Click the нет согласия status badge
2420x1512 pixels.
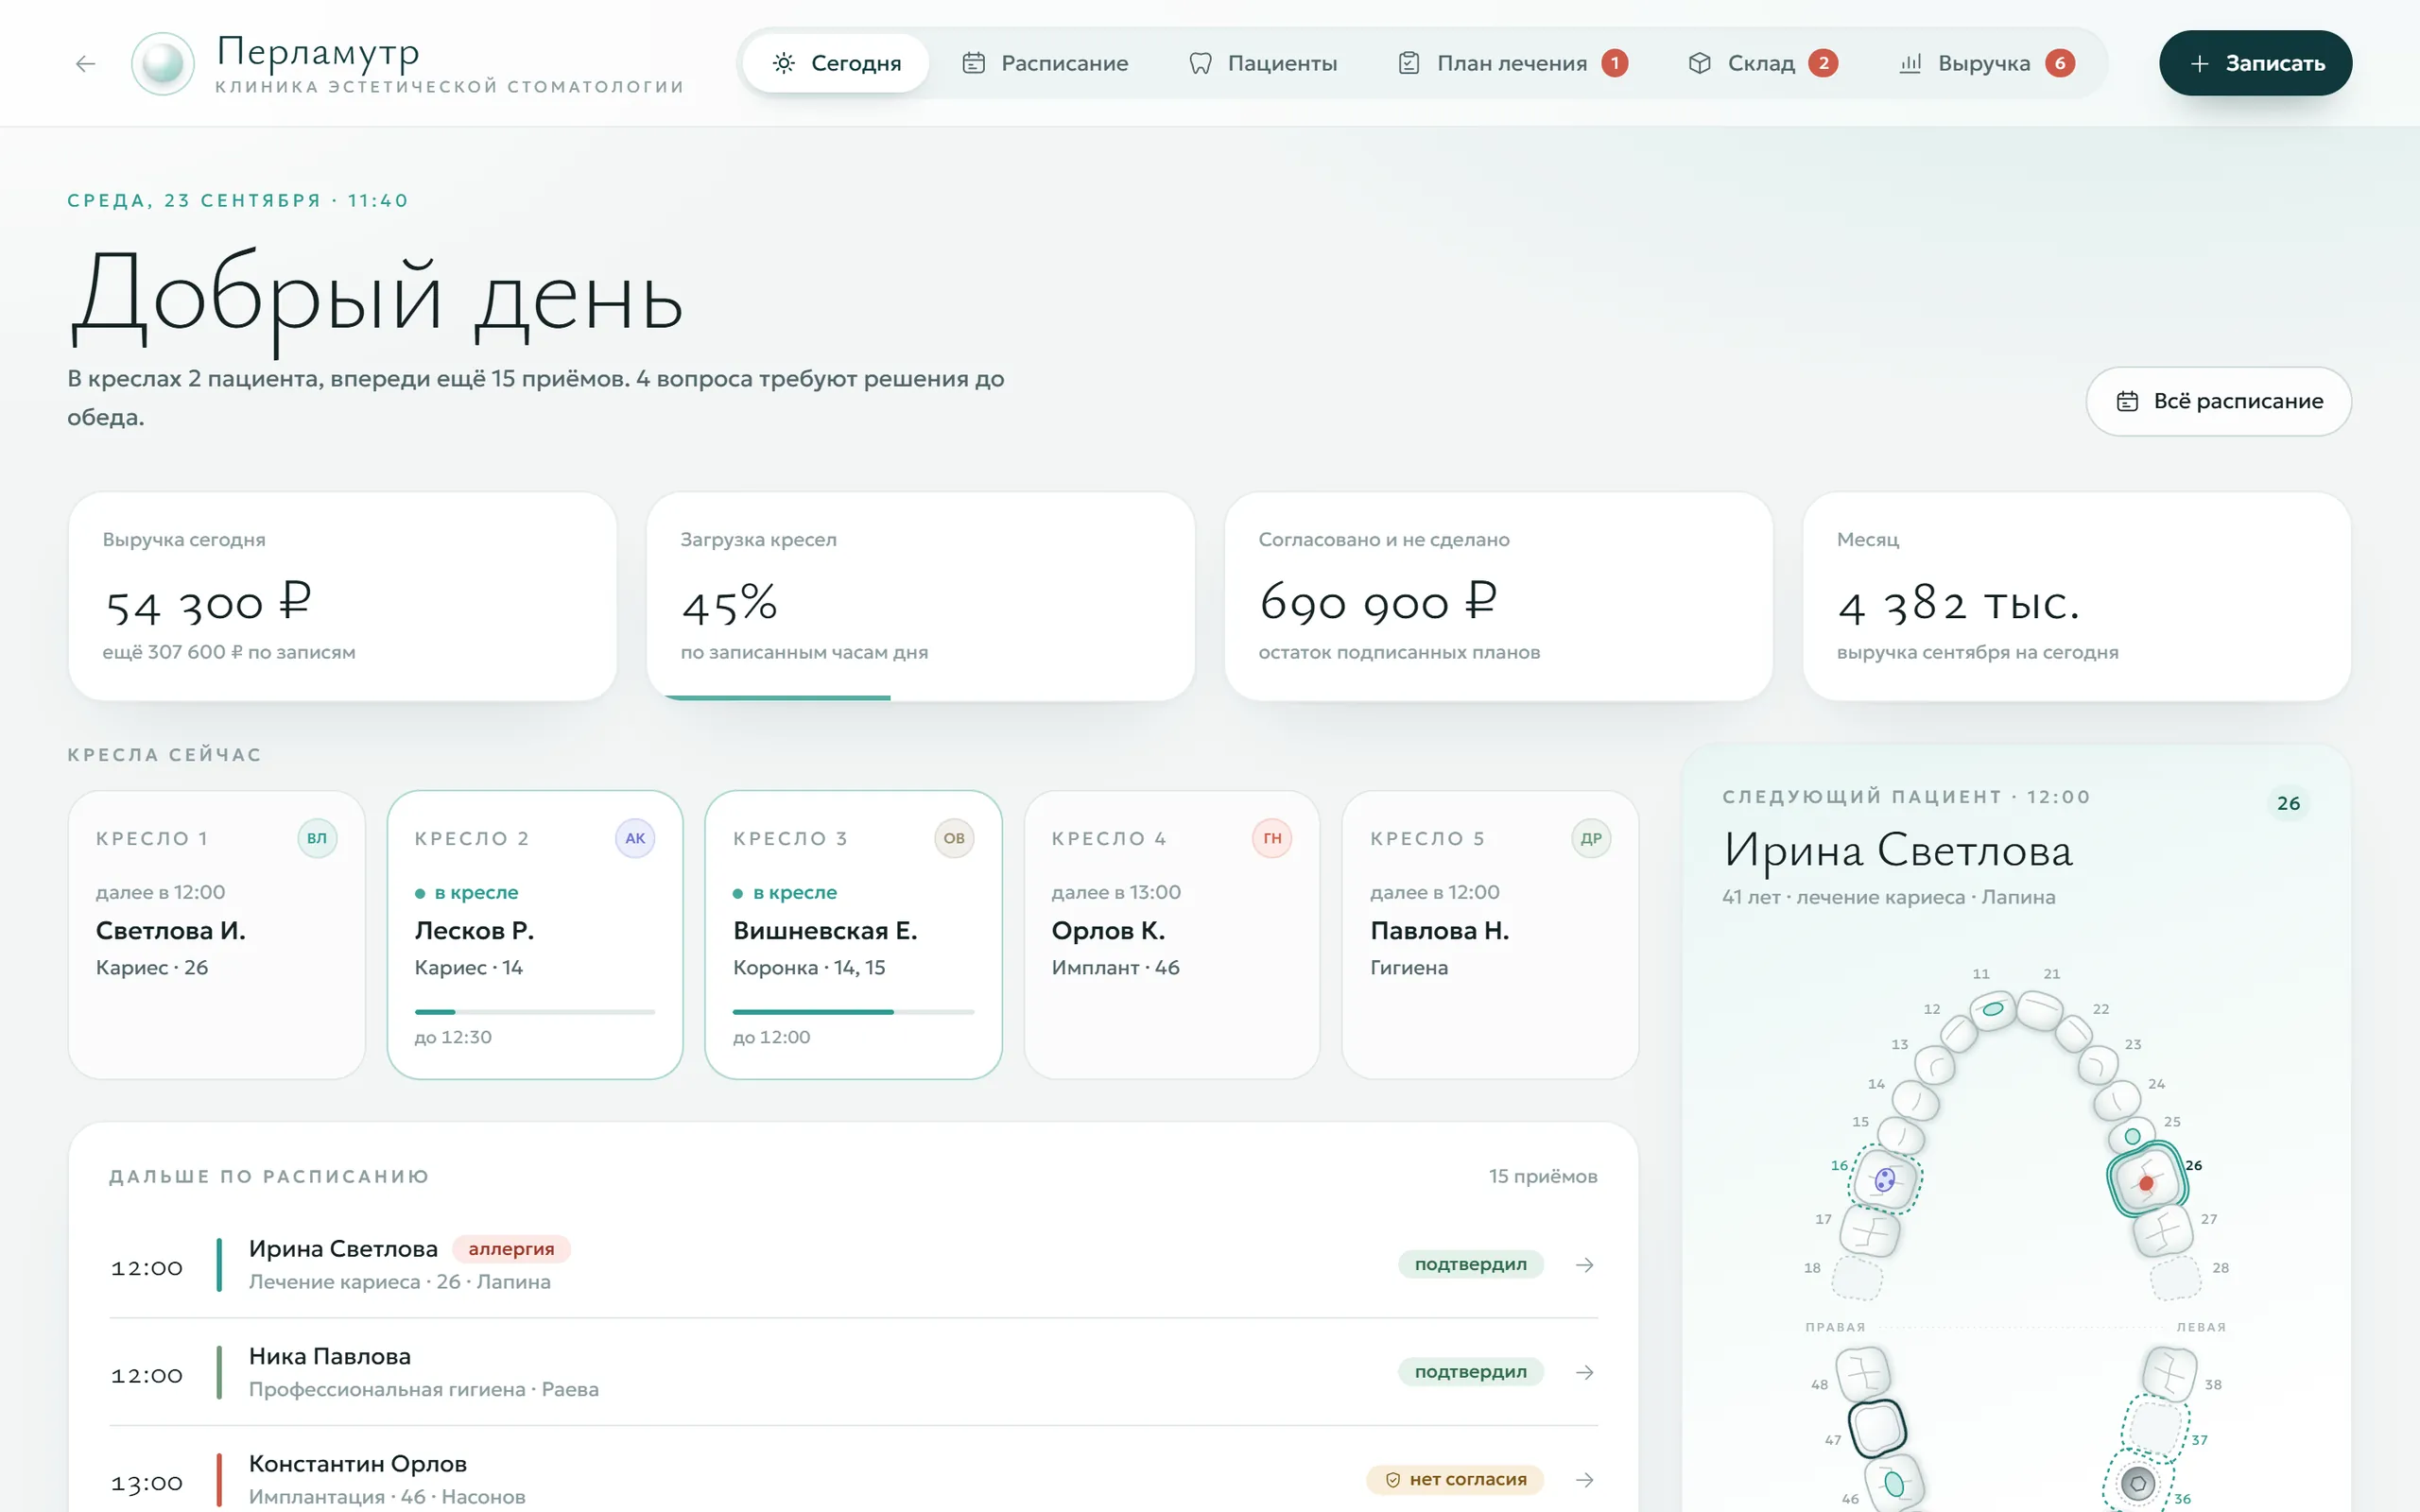pos(1455,1479)
